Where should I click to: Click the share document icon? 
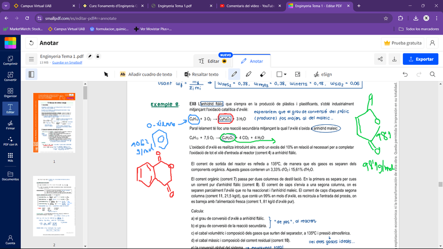380,59
